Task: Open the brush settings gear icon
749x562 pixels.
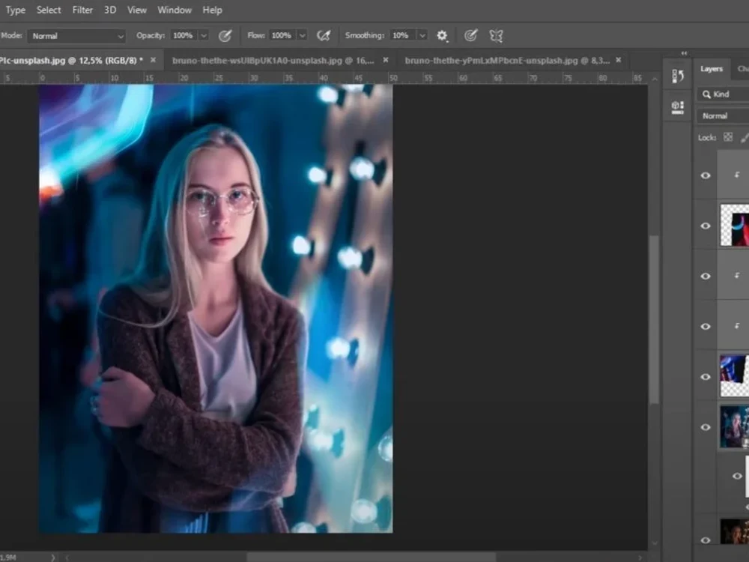Action: pyautogui.click(x=441, y=35)
